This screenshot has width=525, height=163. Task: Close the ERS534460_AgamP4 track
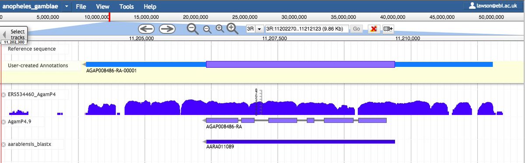3,95
